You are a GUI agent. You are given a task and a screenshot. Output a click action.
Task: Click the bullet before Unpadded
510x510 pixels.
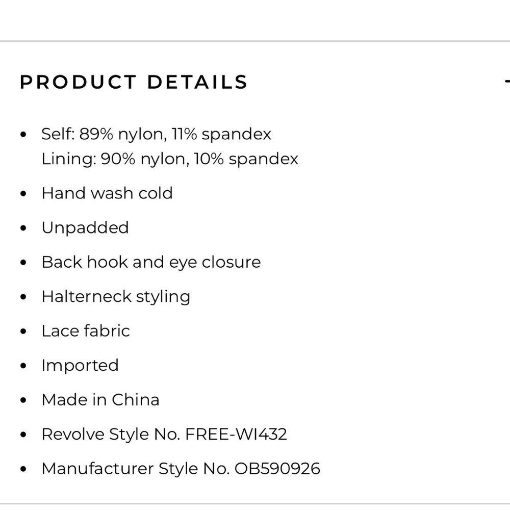tap(23, 228)
